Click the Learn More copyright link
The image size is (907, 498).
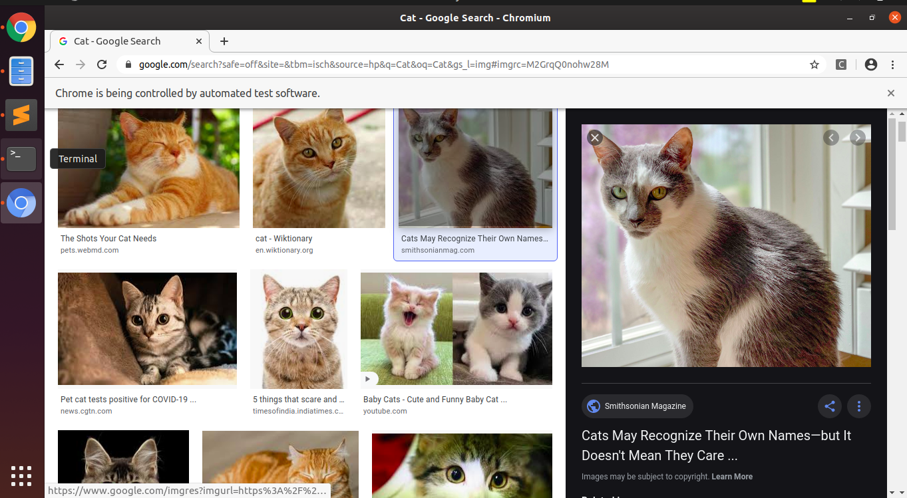(x=732, y=477)
